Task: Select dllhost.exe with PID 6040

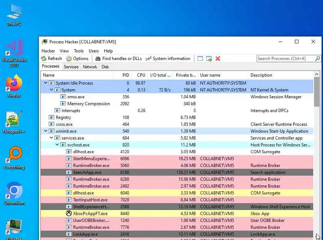Action: (x=177, y=193)
